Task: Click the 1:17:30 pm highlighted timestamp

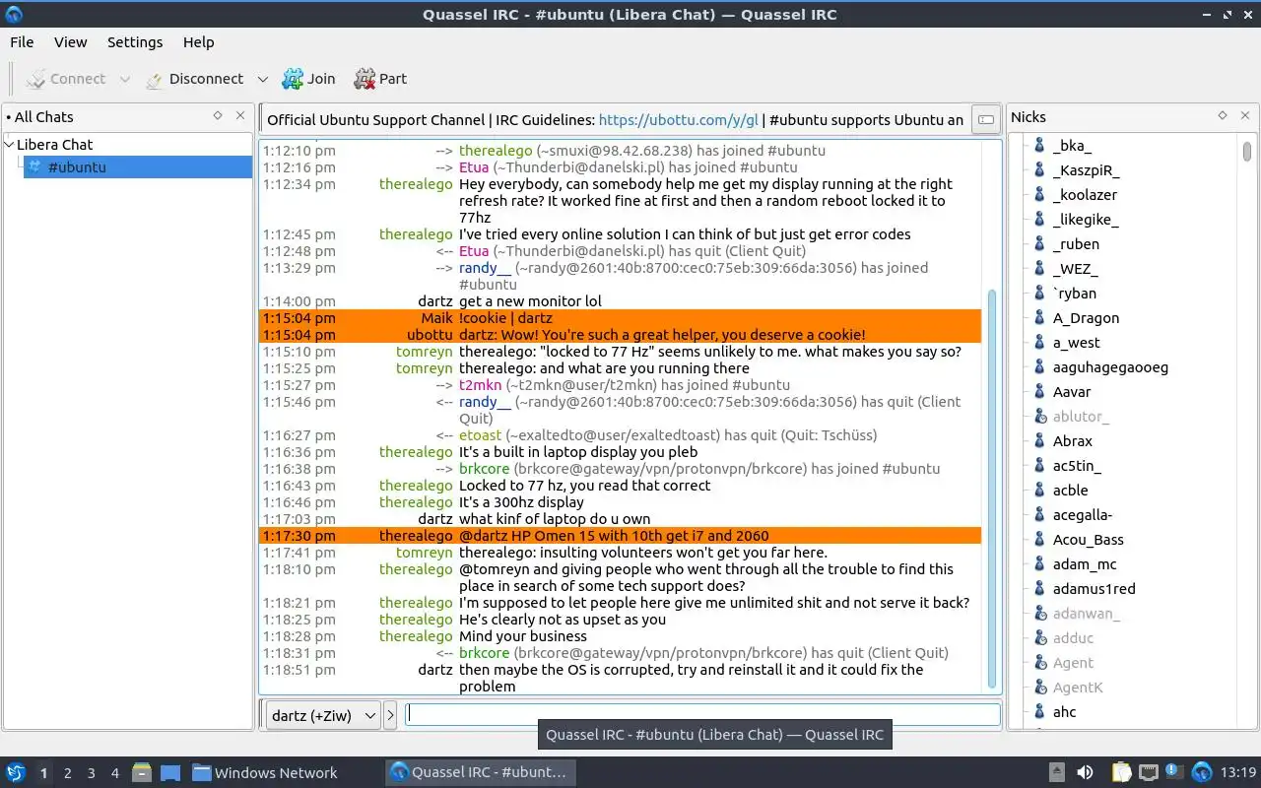Action: 299,536
